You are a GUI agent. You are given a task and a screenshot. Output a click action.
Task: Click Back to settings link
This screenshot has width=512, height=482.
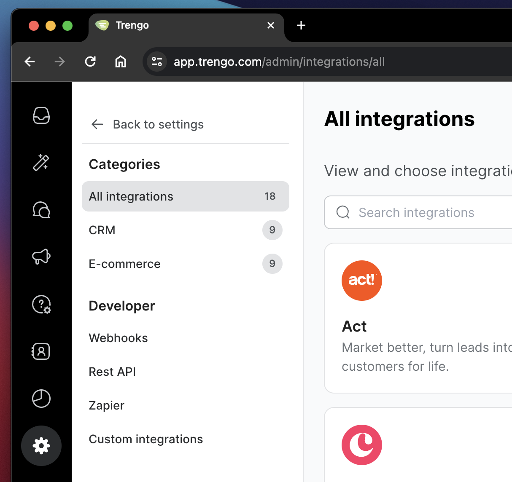(148, 124)
